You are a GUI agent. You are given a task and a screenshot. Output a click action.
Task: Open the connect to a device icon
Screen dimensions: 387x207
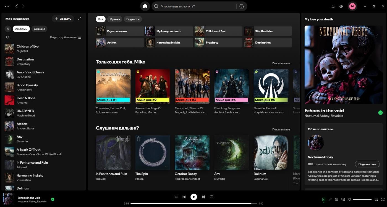(x=343, y=199)
